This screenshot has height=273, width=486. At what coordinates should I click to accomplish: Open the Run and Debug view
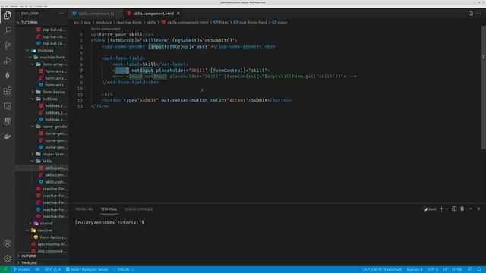click(x=8, y=61)
